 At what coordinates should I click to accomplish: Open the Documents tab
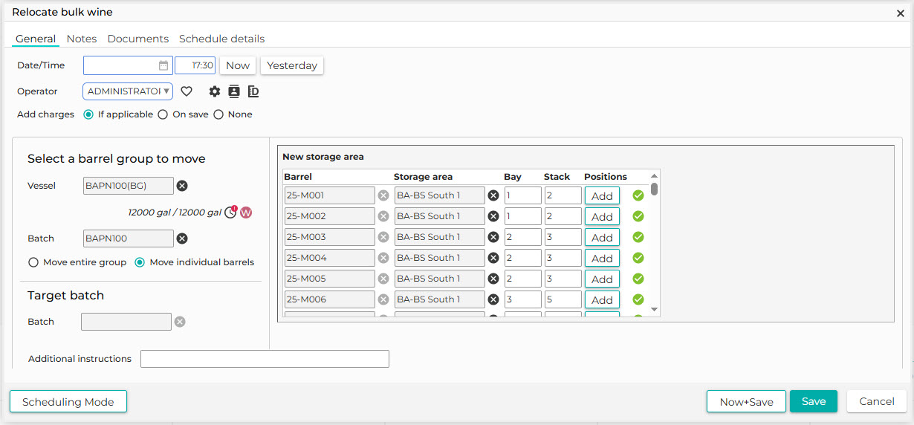coord(138,39)
